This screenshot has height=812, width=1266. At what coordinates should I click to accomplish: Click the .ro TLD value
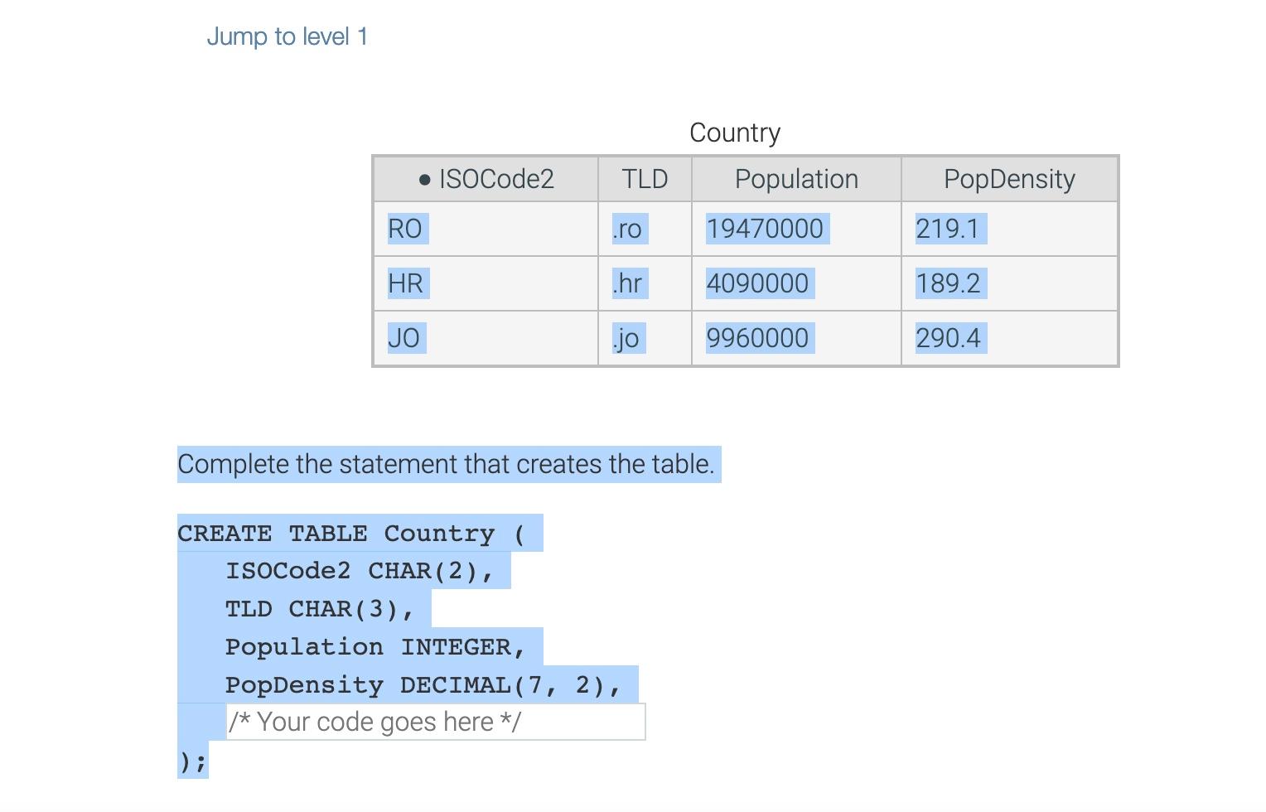(628, 229)
